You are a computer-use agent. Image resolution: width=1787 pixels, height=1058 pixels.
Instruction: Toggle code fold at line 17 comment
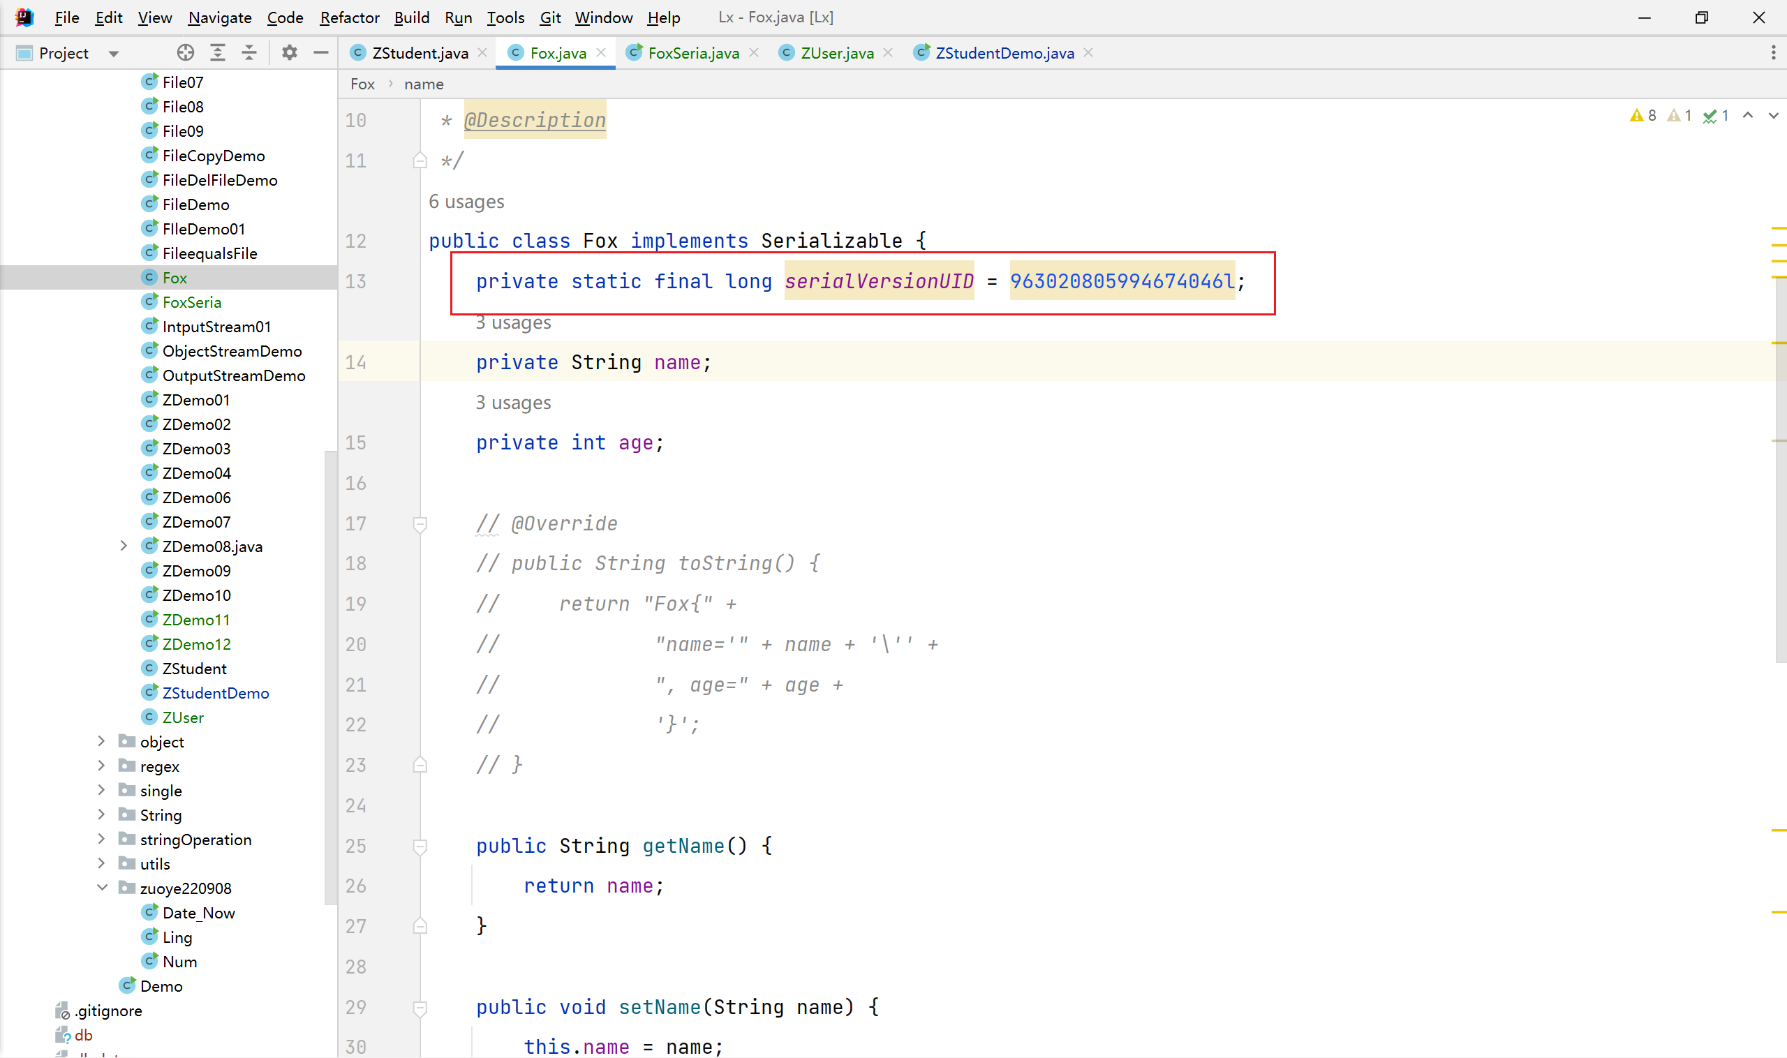420,524
